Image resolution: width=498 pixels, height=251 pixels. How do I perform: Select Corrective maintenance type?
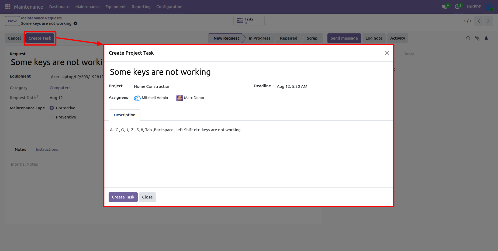(52, 108)
